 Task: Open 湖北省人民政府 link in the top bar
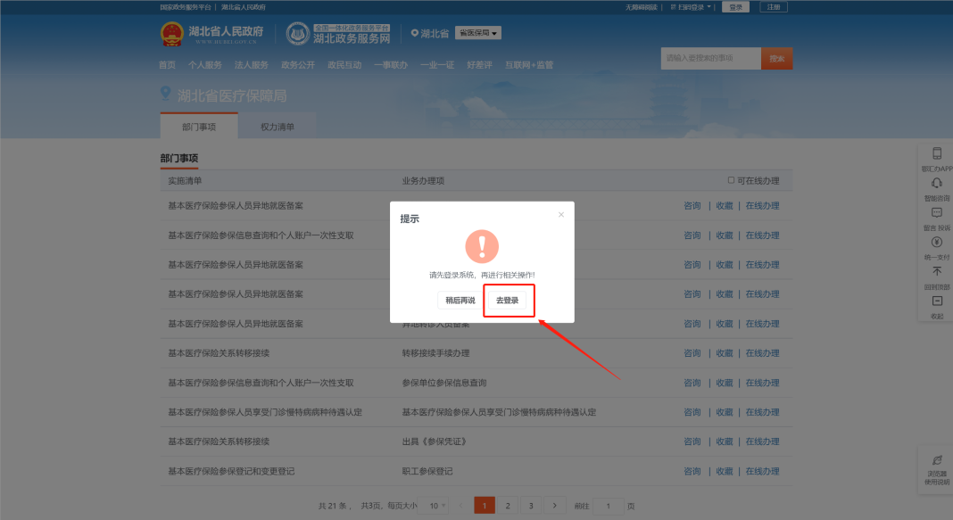click(x=243, y=7)
